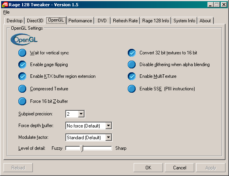Click the Reload button

pyautogui.click(x=18, y=167)
